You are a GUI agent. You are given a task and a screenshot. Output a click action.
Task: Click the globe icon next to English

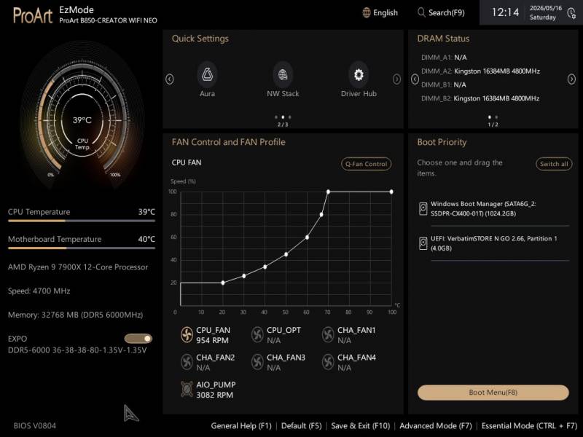pos(367,12)
